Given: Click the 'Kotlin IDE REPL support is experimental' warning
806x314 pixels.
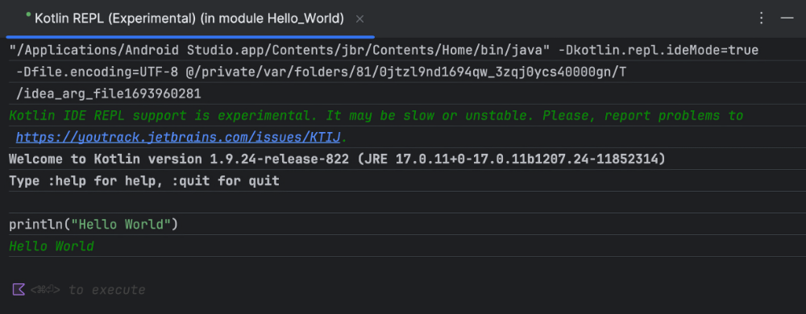Looking at the screenshot, I should pos(376,115).
